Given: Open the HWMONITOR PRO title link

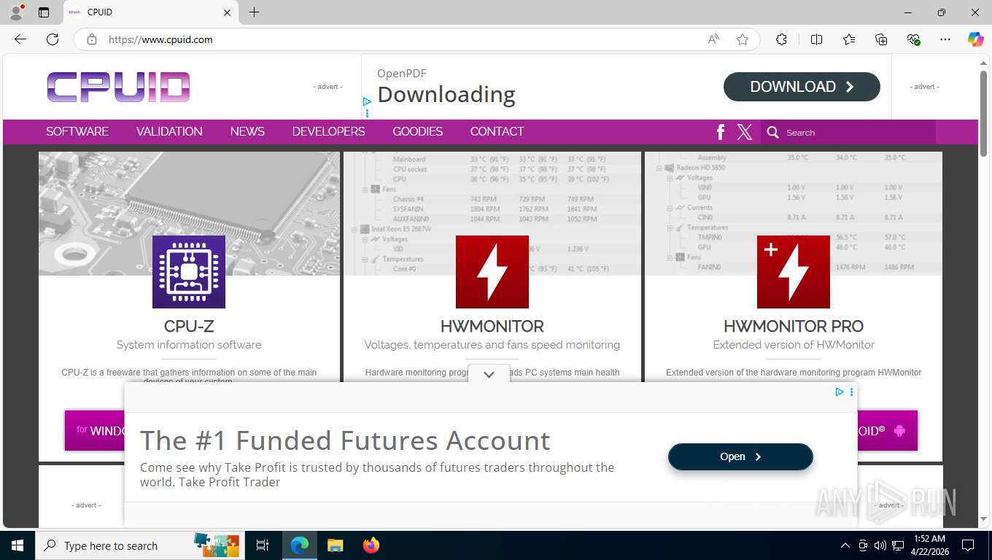Looking at the screenshot, I should pos(794,327).
